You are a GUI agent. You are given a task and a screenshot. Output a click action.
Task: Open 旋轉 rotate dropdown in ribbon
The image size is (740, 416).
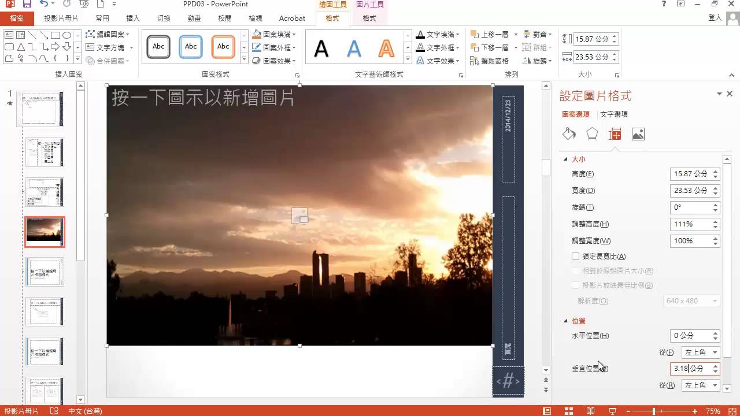click(538, 61)
